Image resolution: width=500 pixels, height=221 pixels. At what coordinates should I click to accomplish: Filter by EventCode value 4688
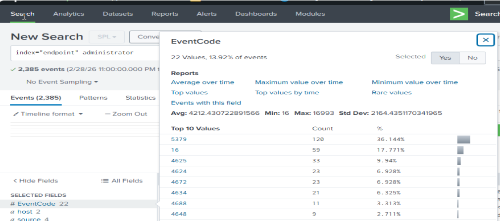(x=179, y=203)
